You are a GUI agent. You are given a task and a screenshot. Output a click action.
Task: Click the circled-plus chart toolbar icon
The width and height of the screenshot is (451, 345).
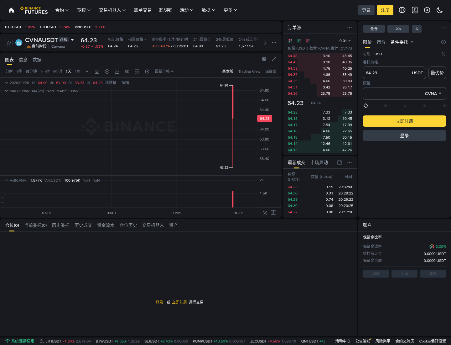point(107,72)
